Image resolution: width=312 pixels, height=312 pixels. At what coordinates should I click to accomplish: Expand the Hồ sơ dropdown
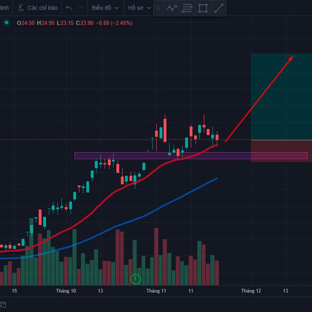pyautogui.click(x=139, y=8)
